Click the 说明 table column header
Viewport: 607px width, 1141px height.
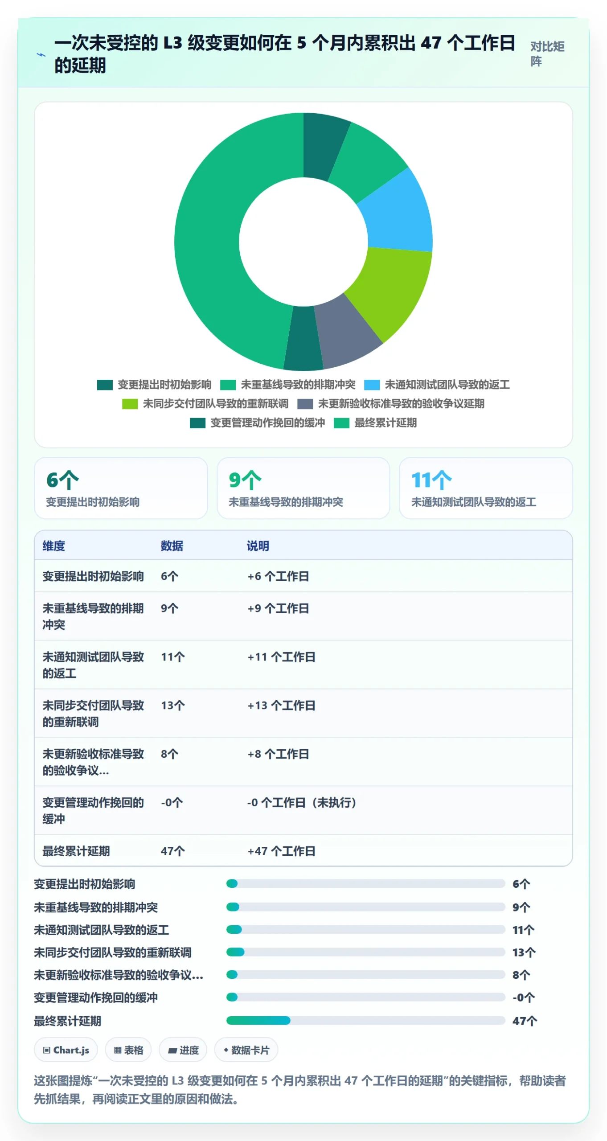tap(258, 546)
